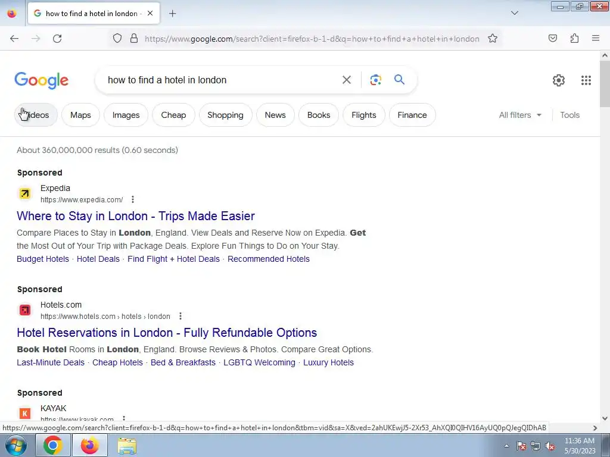Click the Hotels.com favicon in results
The height and width of the screenshot is (457, 610).
point(25,309)
